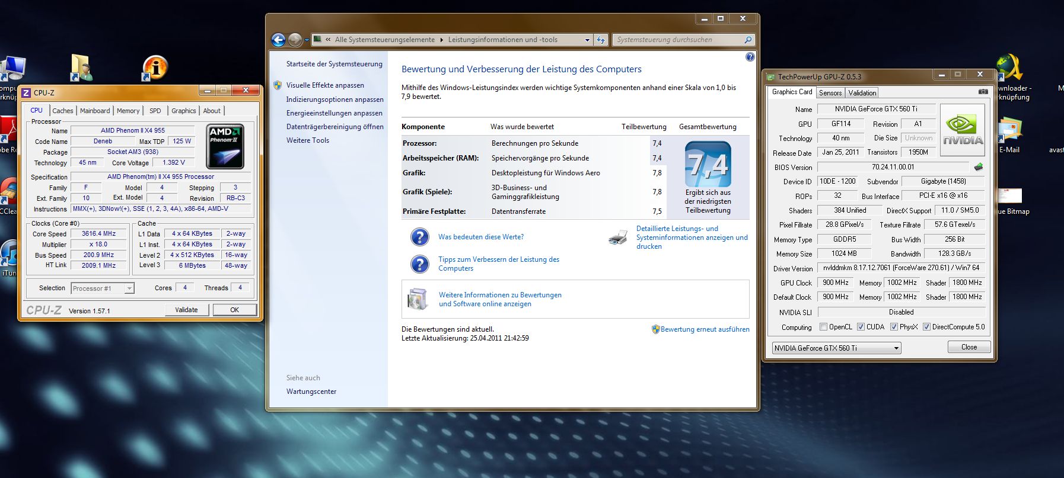Click the BIOS save chip icon
This screenshot has width=1064, height=478.
point(979,167)
